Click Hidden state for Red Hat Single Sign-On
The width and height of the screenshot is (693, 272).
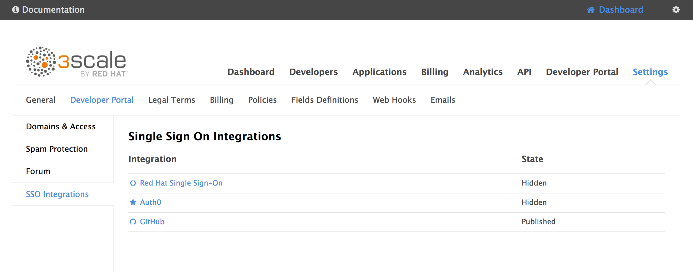click(534, 183)
